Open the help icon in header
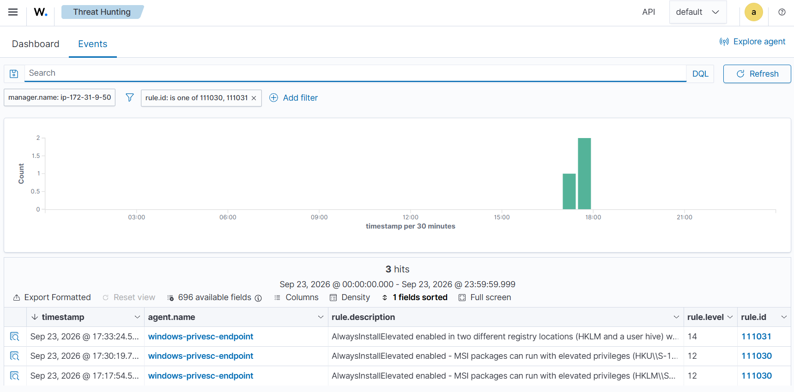This screenshot has width=794, height=392. (782, 12)
